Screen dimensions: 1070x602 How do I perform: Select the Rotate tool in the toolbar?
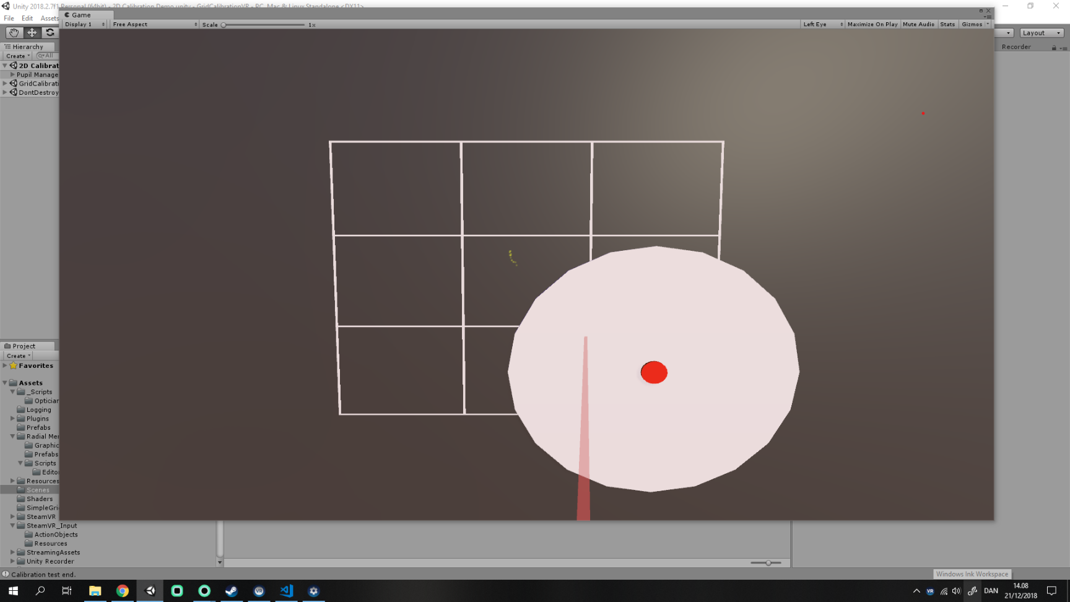[x=50, y=33]
